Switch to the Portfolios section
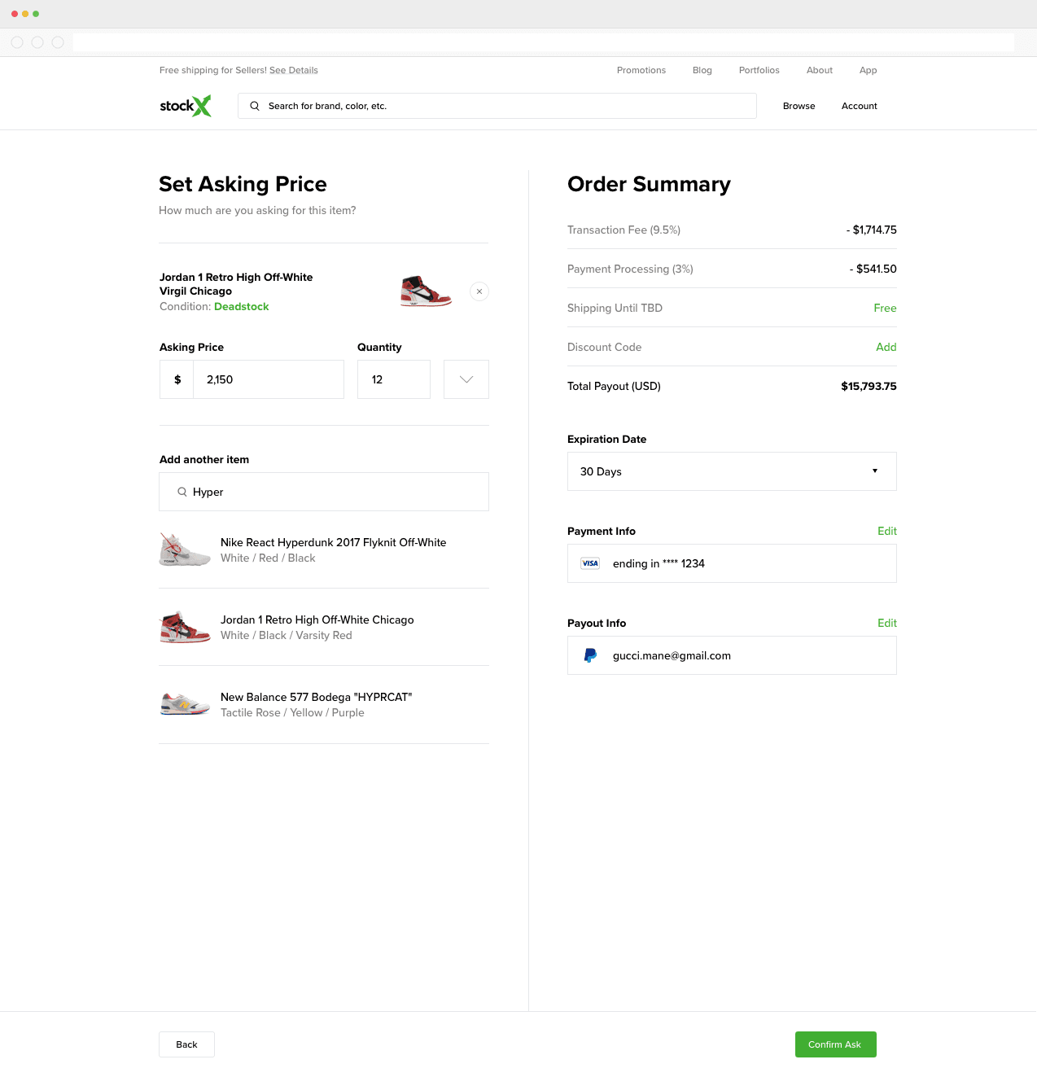Viewport: 1037px width, 1077px height. tap(759, 70)
